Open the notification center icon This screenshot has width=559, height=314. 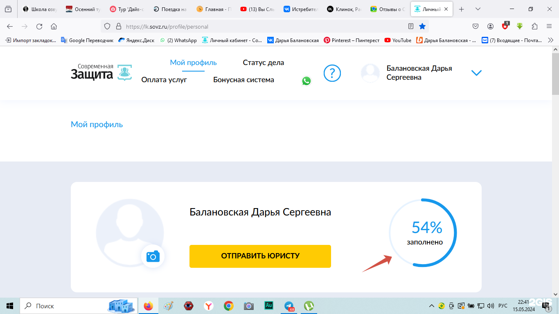click(546, 306)
